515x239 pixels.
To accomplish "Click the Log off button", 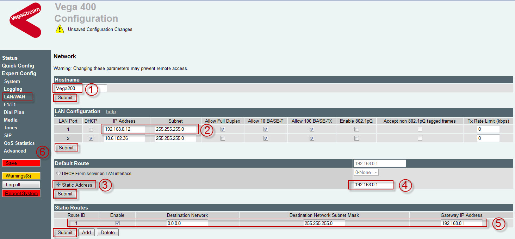I will click(21, 185).
